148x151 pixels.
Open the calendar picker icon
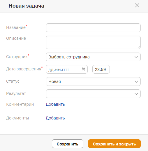(x=83, y=69)
